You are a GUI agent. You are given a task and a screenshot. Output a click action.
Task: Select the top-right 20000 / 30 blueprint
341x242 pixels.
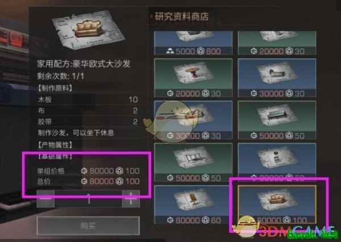[277, 43]
